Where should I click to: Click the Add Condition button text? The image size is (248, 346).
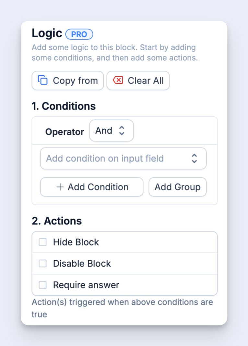98,187
